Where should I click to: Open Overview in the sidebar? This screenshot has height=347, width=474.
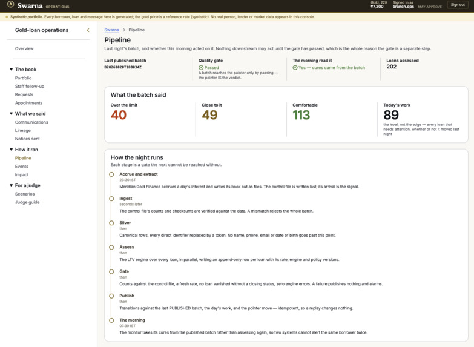[x=24, y=48]
